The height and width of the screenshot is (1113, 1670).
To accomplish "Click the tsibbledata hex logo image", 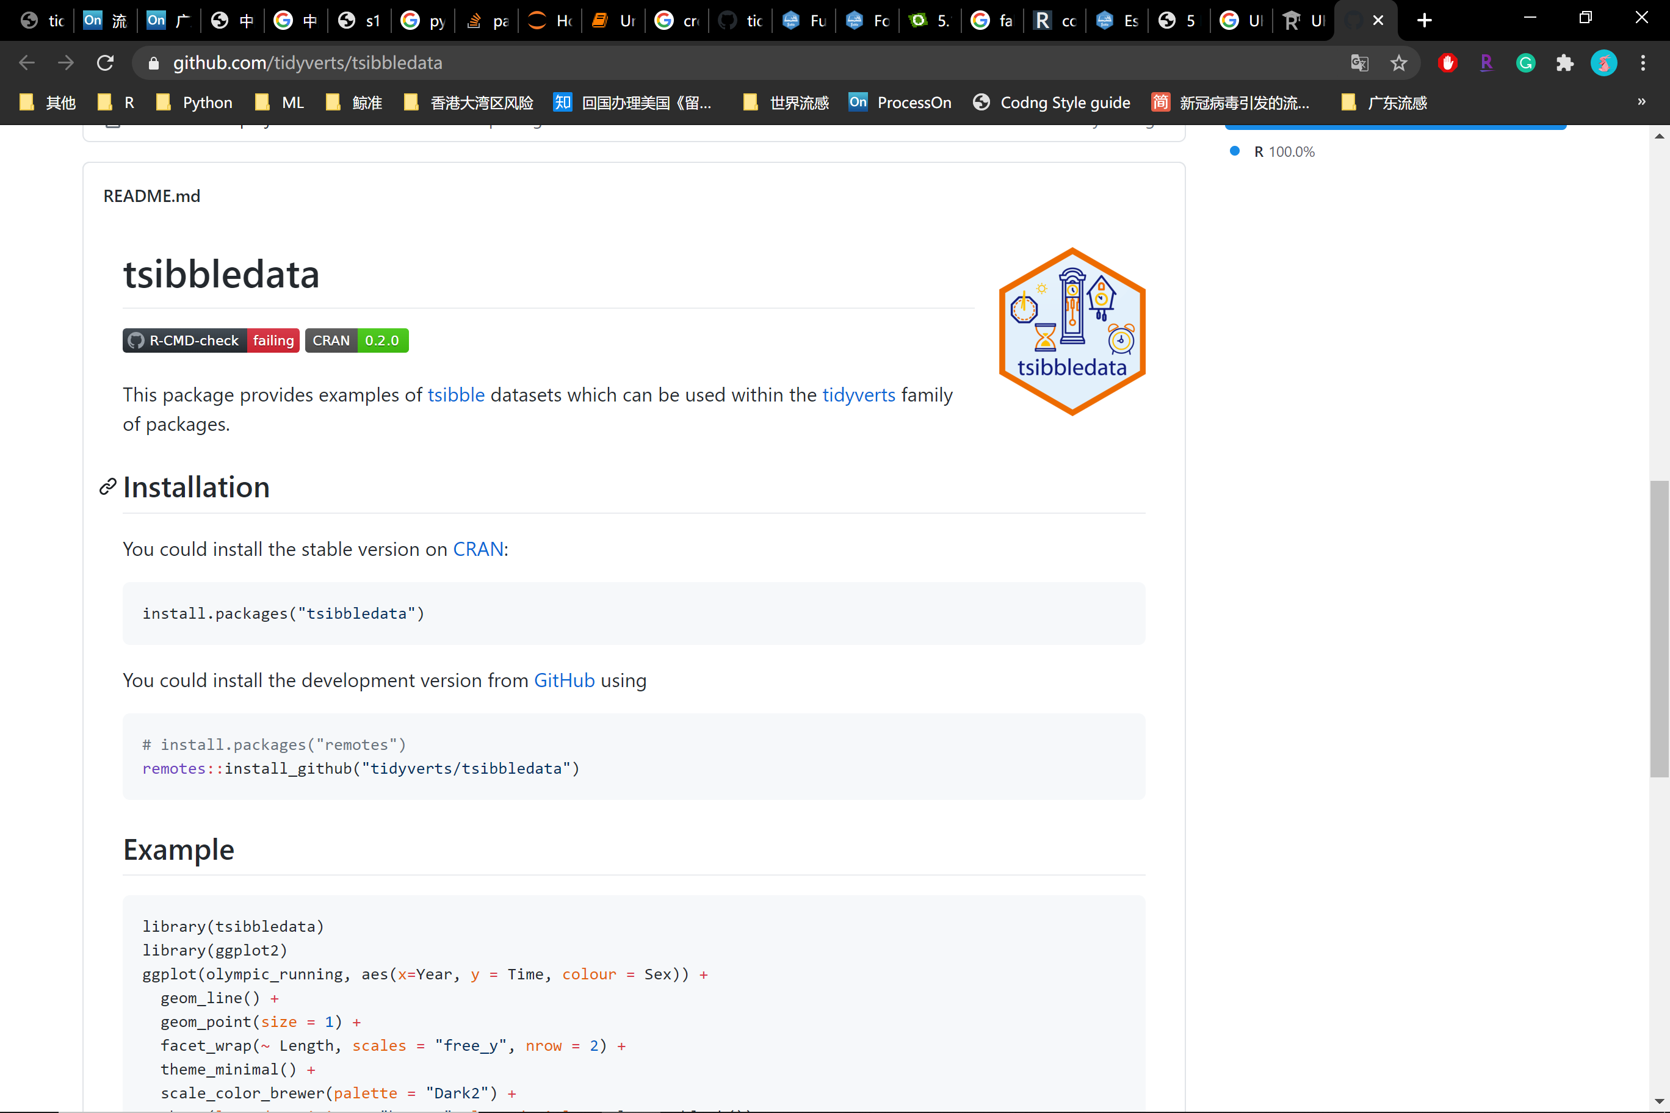I will click(1072, 331).
